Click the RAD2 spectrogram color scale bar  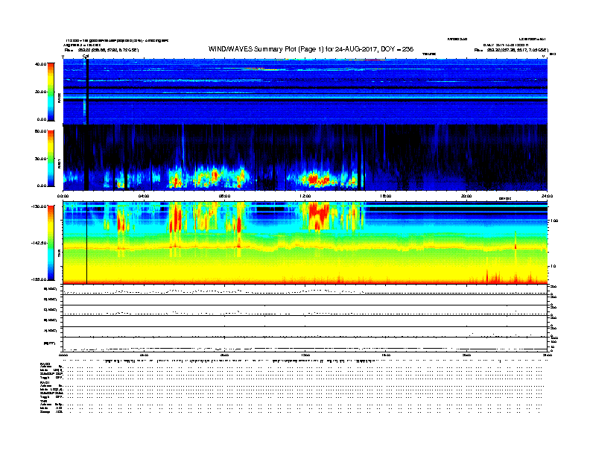tap(51, 92)
